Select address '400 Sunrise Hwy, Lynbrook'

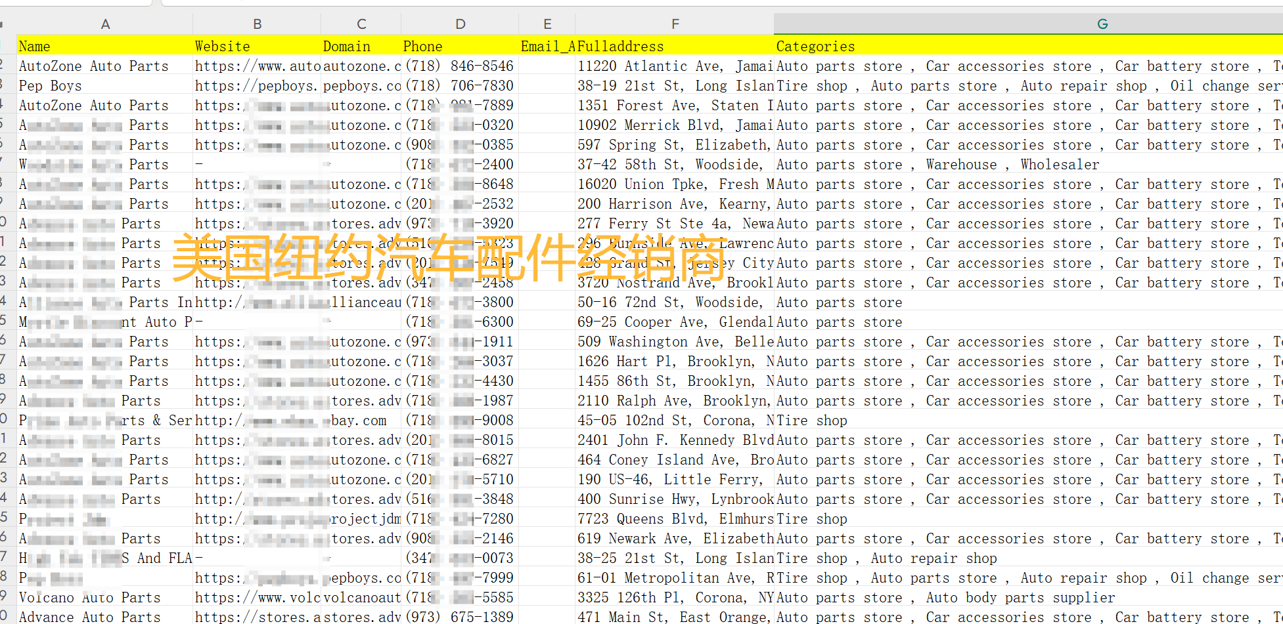(675, 499)
